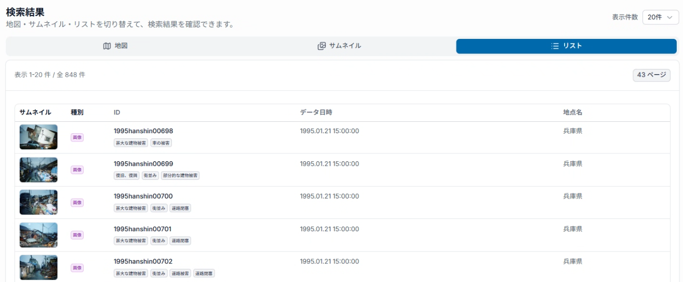This screenshot has width=683, height=282.
Task: Click 道路閉塞 tag under 1995hanshin00702
Action: (204, 274)
